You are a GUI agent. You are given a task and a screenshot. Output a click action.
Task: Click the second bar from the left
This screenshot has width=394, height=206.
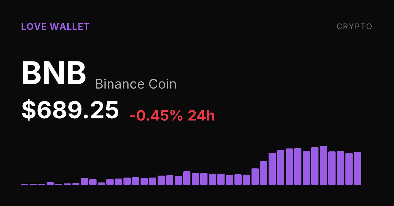33,184
